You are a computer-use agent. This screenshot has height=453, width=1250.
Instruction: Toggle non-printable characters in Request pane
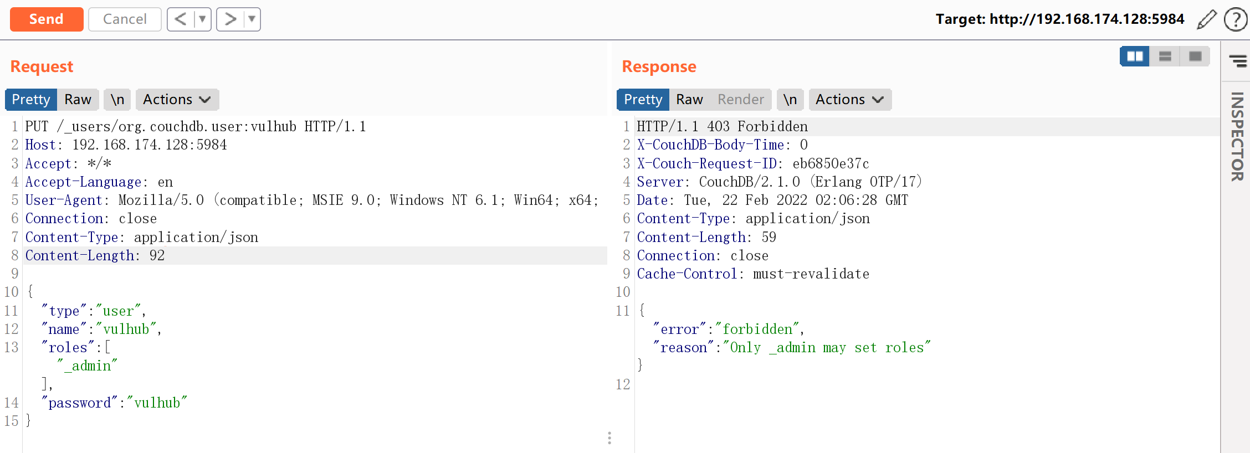(x=117, y=100)
